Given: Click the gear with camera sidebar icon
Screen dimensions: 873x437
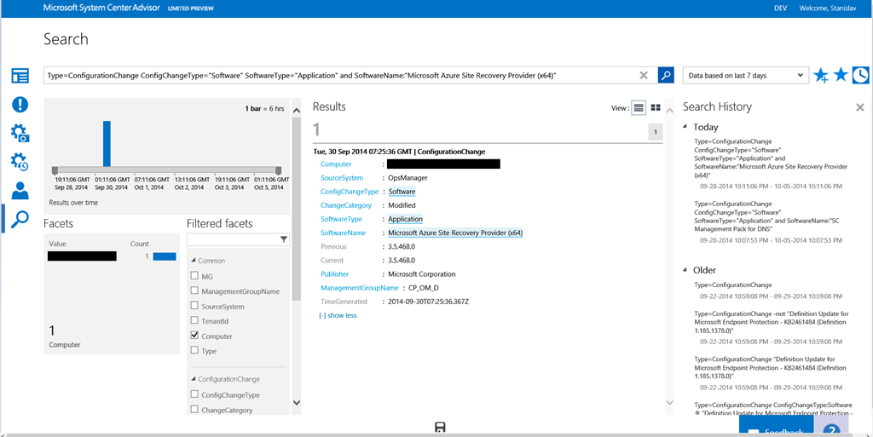Looking at the screenshot, I should point(20,133).
